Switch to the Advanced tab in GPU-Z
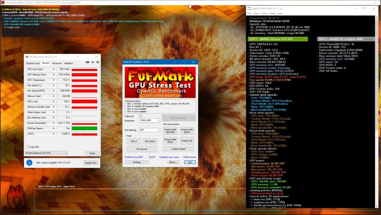Screen dimensions: 381x215 [x=56, y=63]
